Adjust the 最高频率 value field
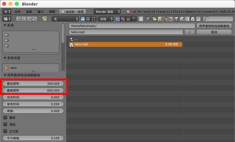This screenshot has width=235, height=142. pyautogui.click(x=33, y=90)
